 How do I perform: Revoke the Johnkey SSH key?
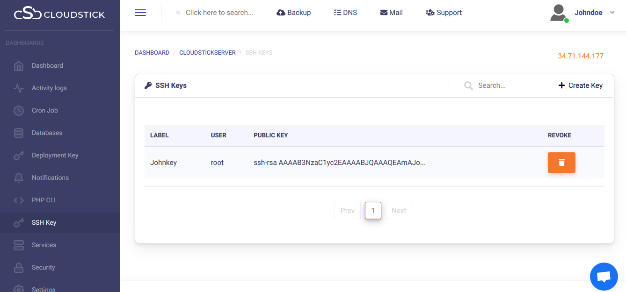click(561, 163)
